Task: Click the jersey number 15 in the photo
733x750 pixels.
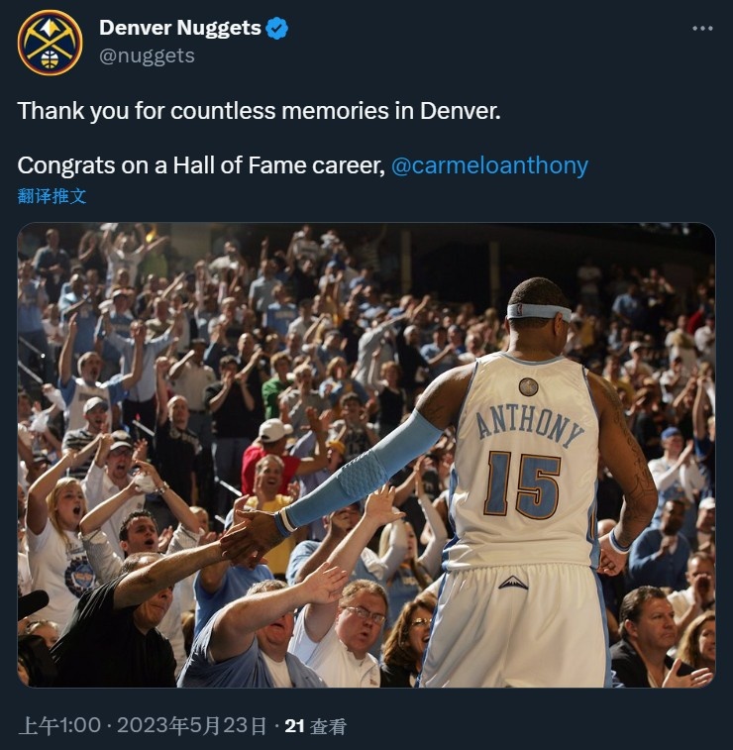Action: (x=522, y=484)
